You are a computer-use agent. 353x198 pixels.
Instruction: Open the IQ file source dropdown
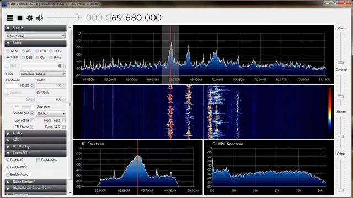coord(35,36)
